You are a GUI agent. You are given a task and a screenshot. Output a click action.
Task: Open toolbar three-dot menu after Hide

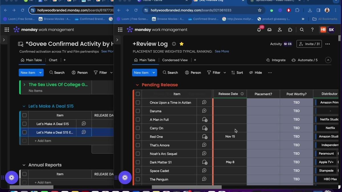pos(270,73)
